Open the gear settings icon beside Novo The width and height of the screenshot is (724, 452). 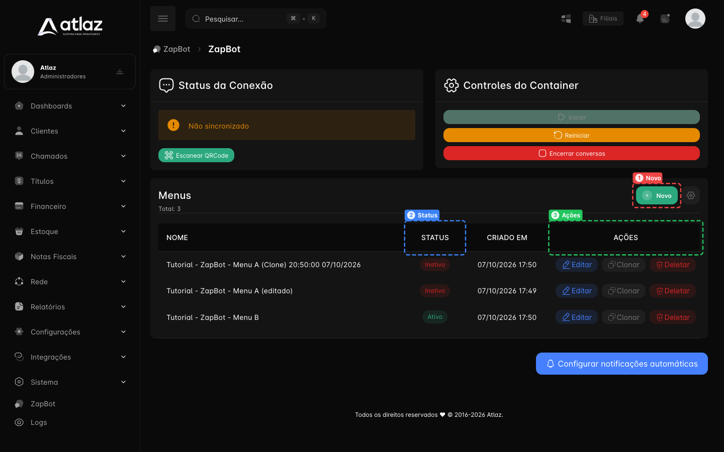click(691, 195)
